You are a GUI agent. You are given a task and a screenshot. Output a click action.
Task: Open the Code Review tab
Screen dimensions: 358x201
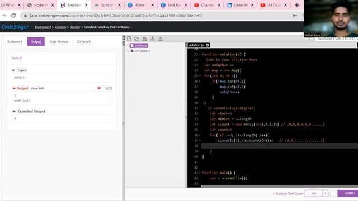(x=59, y=42)
